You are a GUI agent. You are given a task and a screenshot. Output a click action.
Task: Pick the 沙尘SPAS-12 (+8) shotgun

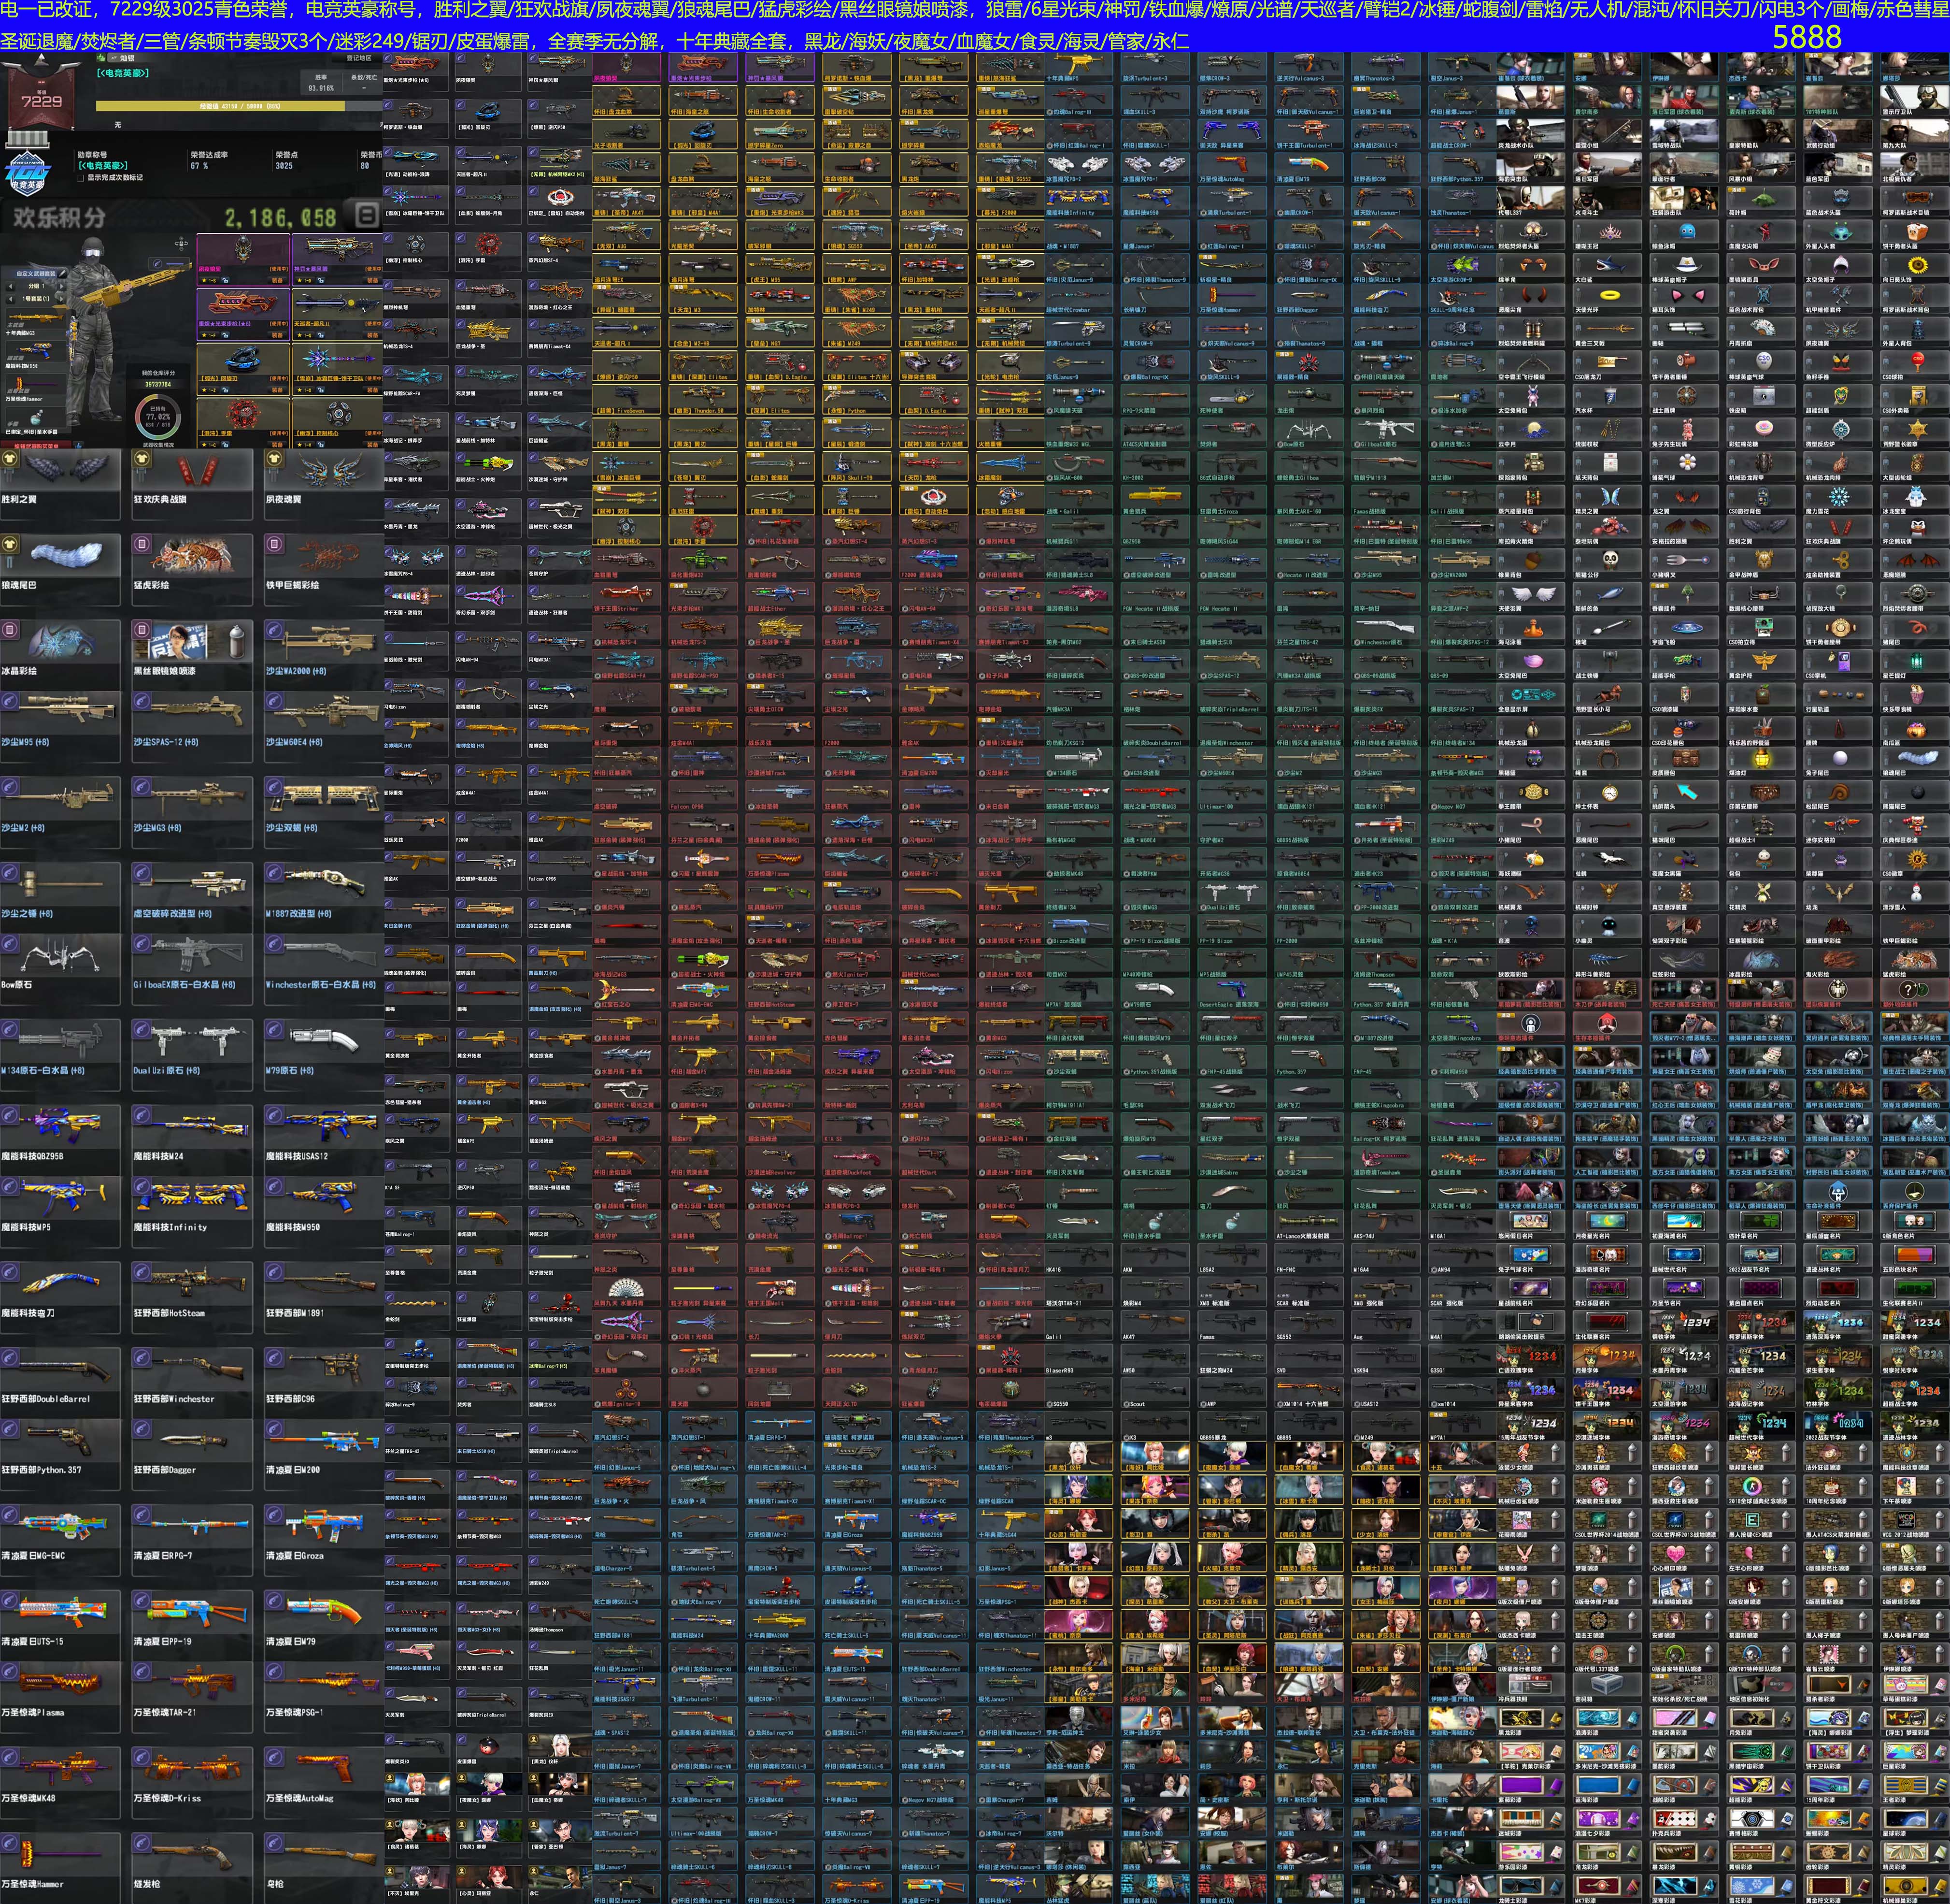(x=192, y=727)
